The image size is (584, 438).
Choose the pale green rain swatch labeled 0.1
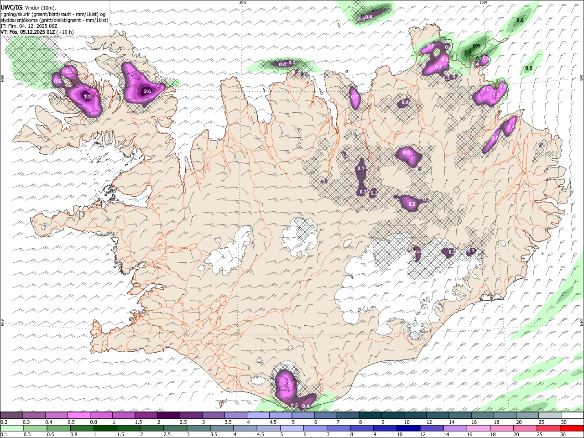11,428
